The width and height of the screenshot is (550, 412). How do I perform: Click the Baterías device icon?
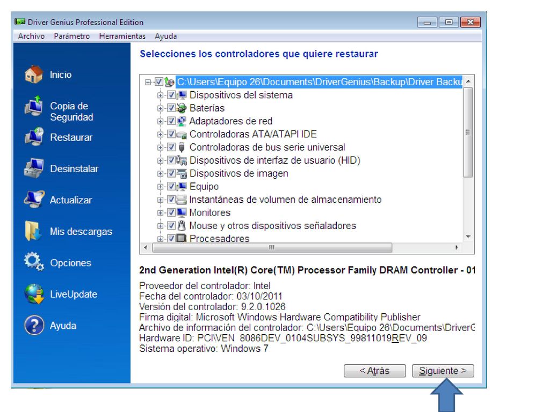[x=182, y=108]
